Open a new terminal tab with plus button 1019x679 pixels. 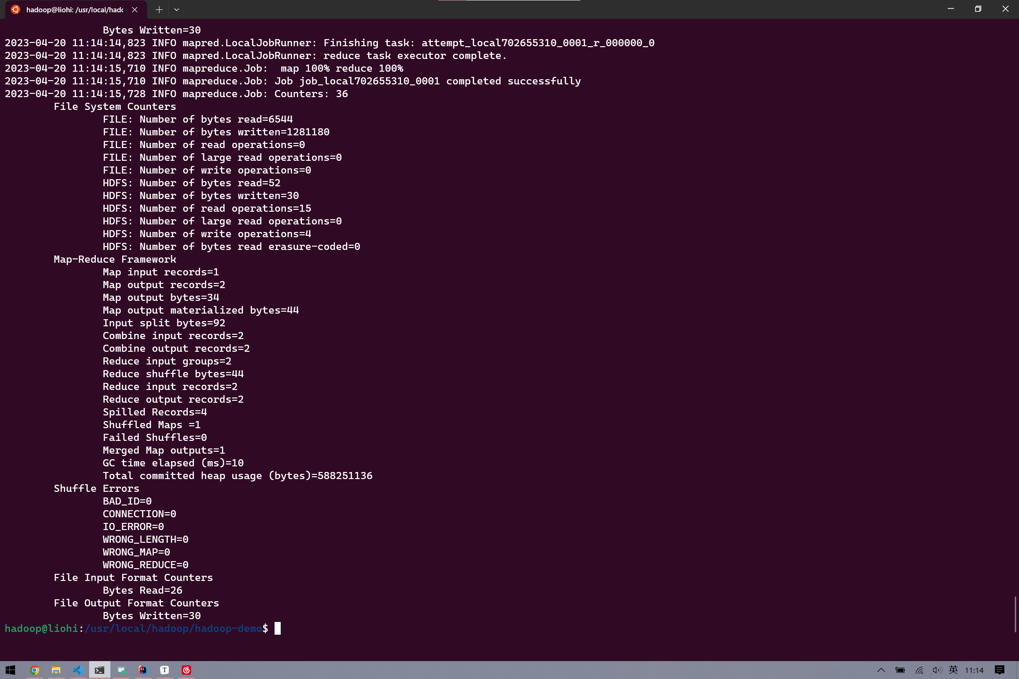(x=159, y=9)
